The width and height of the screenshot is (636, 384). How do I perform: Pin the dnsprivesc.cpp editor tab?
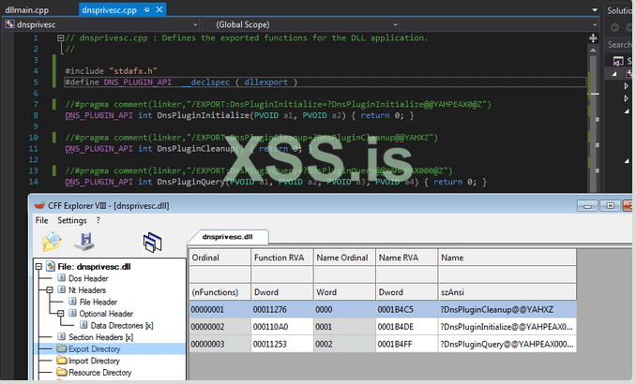coord(145,8)
